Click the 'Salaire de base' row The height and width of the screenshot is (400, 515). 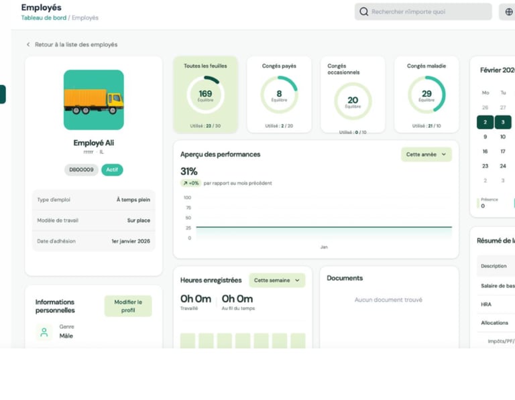(497, 286)
